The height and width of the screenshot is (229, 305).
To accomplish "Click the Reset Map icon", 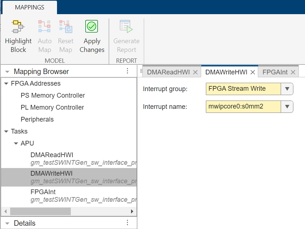I will pos(66,27).
